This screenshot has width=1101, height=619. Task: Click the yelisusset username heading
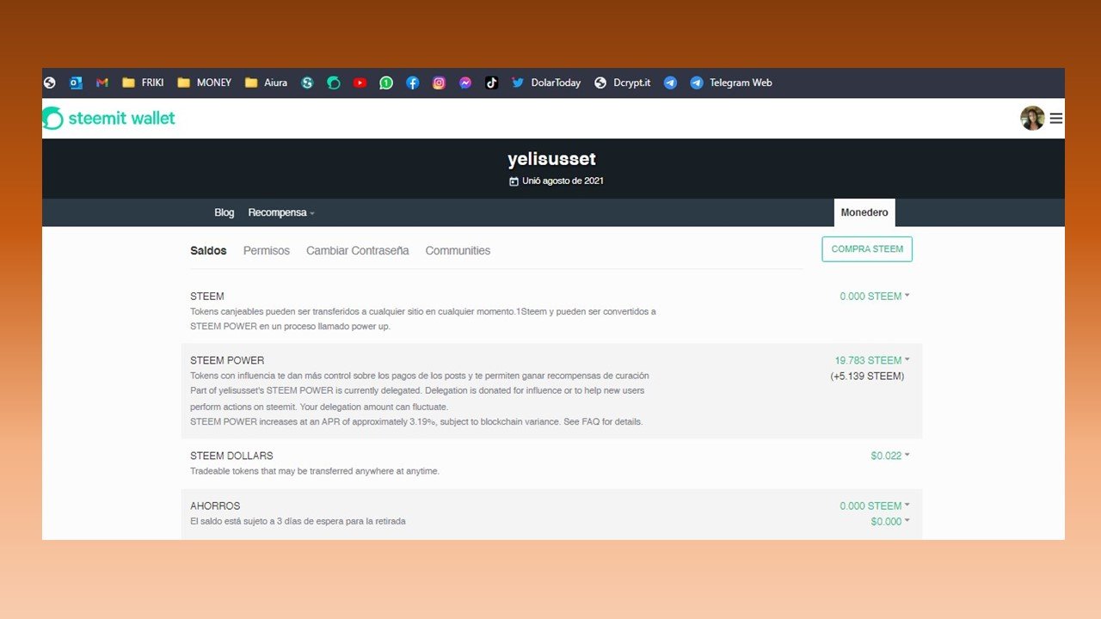pos(551,159)
